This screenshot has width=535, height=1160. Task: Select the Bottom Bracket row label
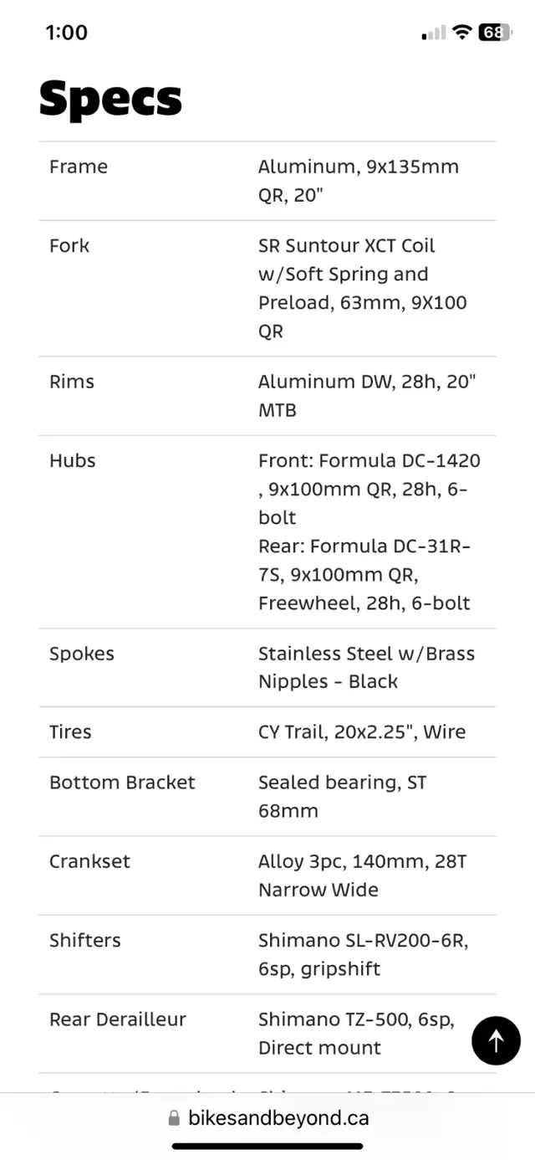(x=122, y=783)
